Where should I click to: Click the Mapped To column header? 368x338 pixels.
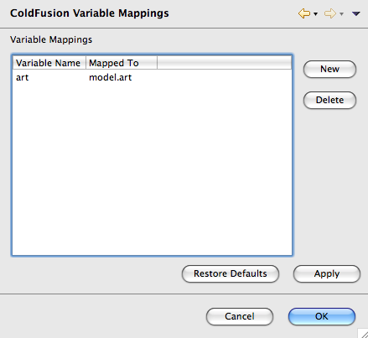(122, 63)
